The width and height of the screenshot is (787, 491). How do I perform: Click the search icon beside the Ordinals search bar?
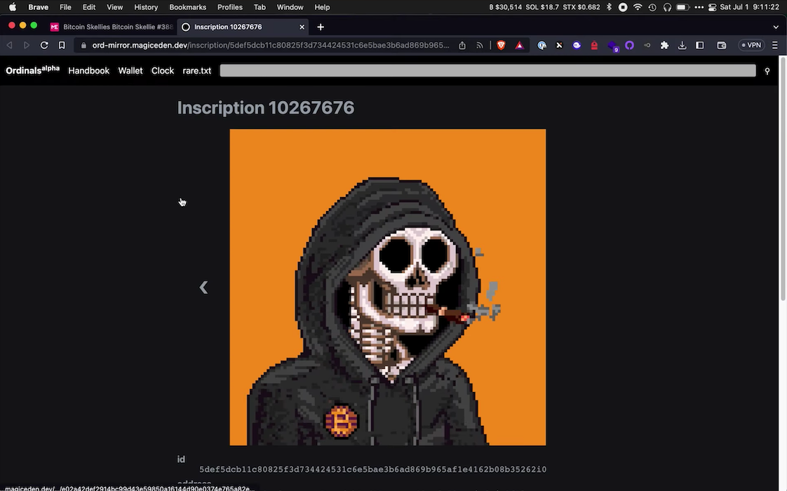(767, 71)
